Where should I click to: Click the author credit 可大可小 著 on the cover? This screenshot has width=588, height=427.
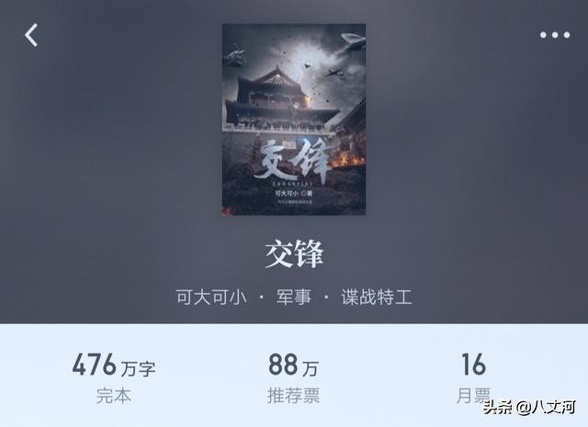coord(294,194)
